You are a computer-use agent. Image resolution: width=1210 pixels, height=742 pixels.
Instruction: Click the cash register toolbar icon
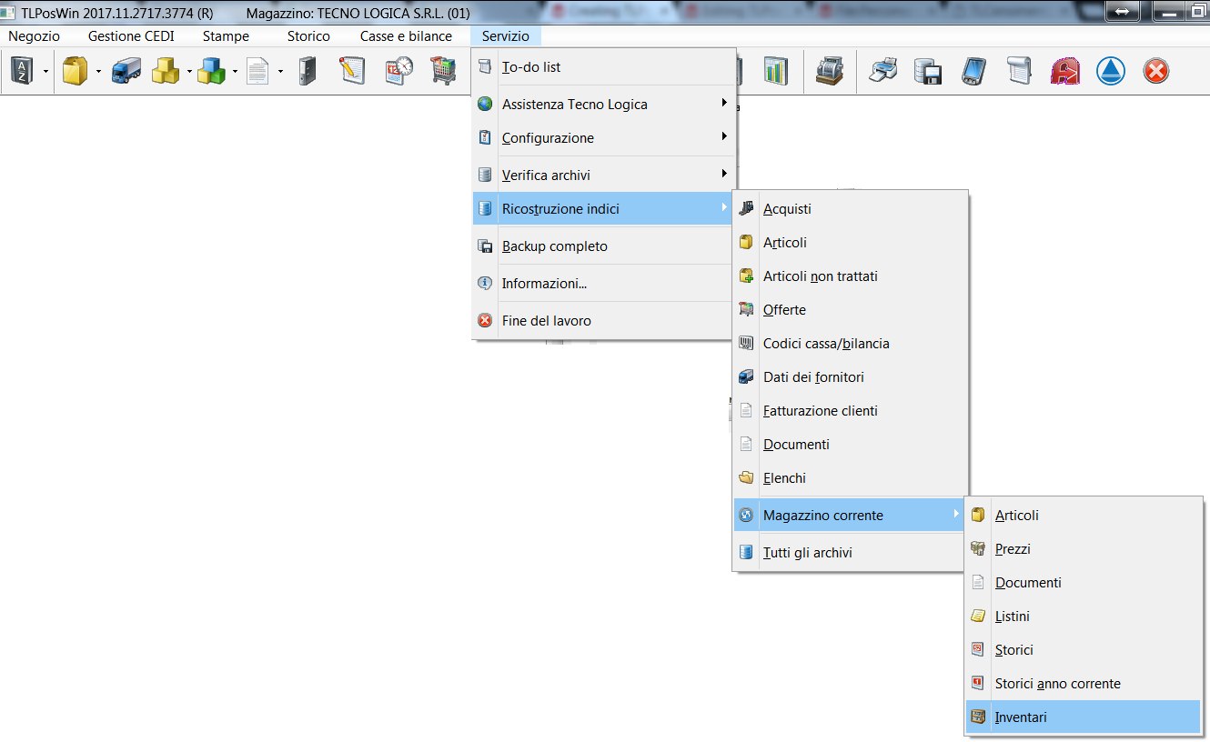point(829,72)
